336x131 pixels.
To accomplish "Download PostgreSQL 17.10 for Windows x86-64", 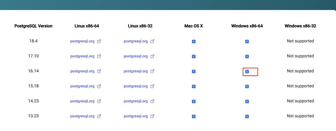I will (247, 56).
